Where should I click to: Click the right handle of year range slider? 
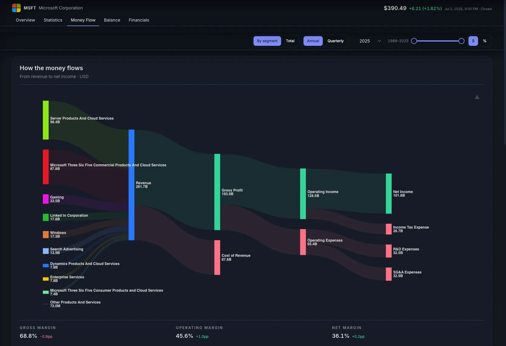point(461,41)
